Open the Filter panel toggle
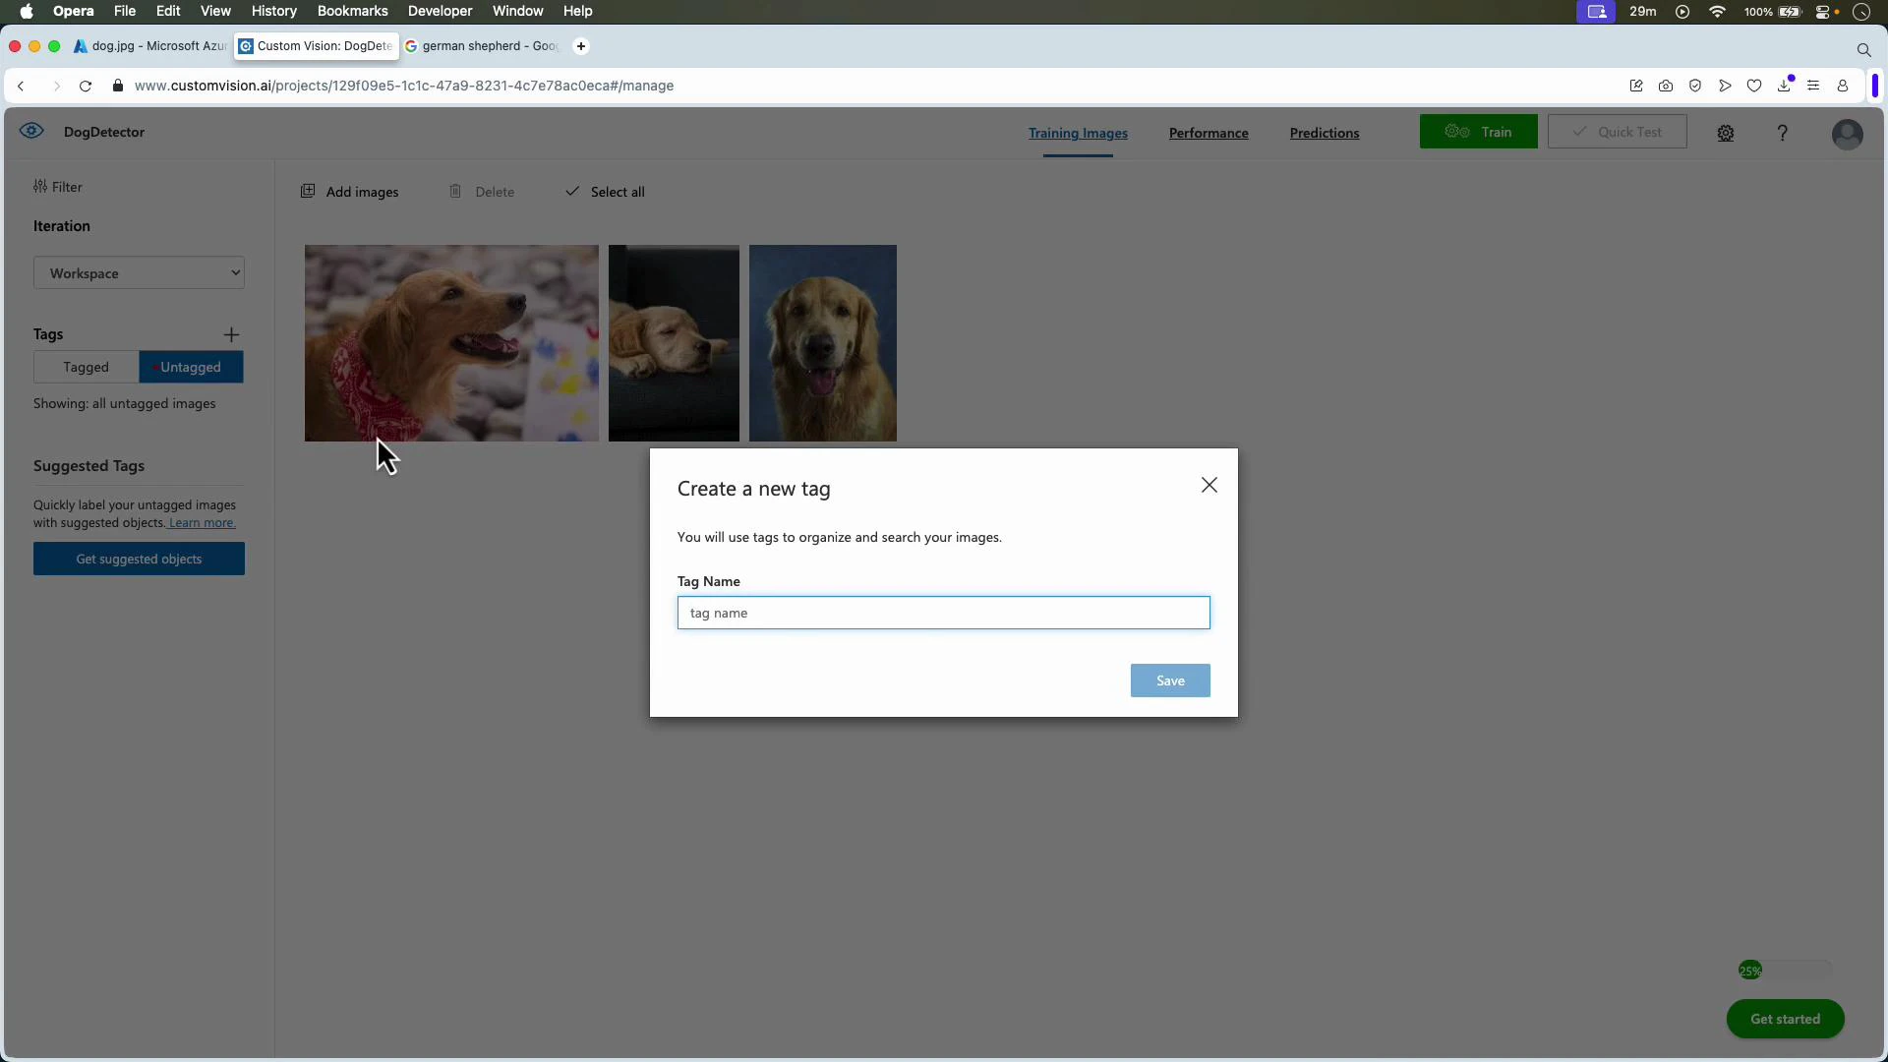Viewport: 1888px width, 1062px height. tap(58, 187)
